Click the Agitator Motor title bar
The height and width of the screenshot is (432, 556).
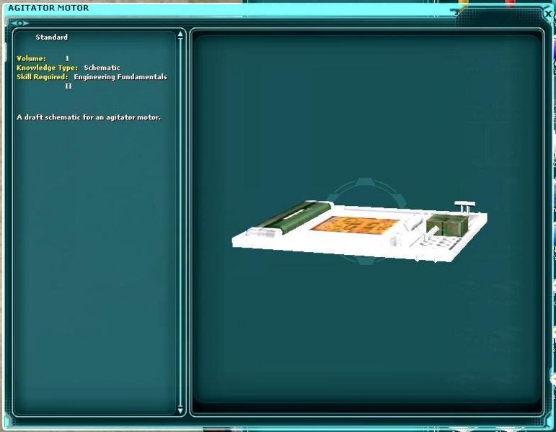point(216,9)
